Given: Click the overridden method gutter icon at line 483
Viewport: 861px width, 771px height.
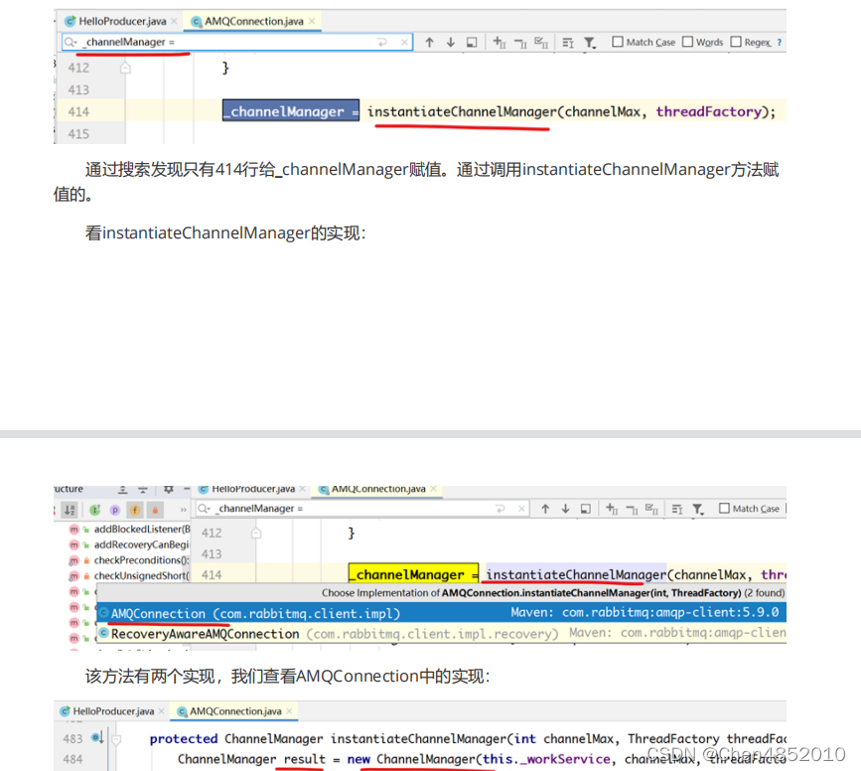Looking at the screenshot, I should [x=97, y=737].
